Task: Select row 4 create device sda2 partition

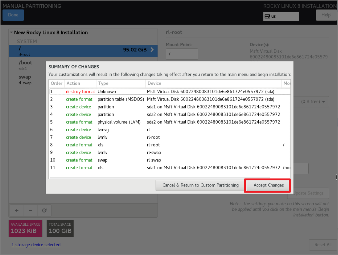Action: pos(170,115)
